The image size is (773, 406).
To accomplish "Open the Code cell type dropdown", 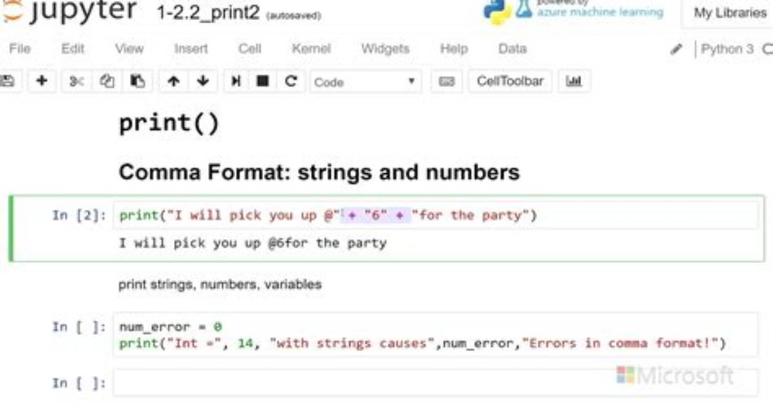I will click(365, 81).
